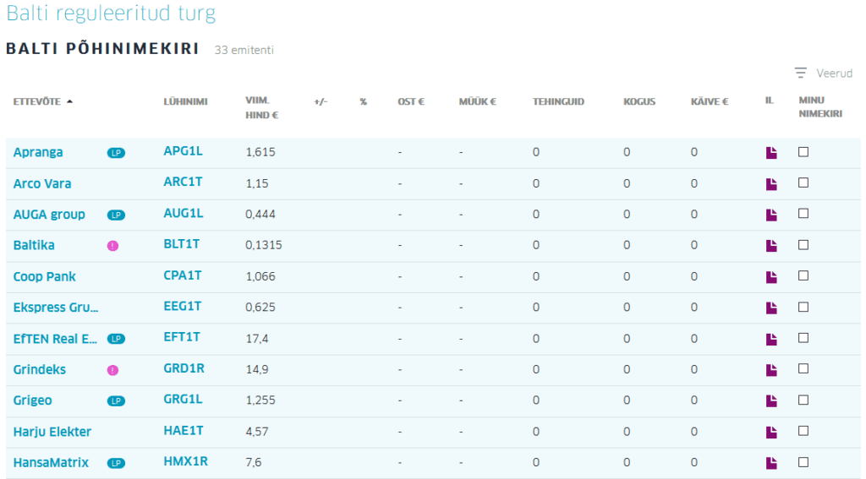The image size is (866, 479).
Task: Tick the watchlist checkbox for Grindeks
Action: click(803, 368)
